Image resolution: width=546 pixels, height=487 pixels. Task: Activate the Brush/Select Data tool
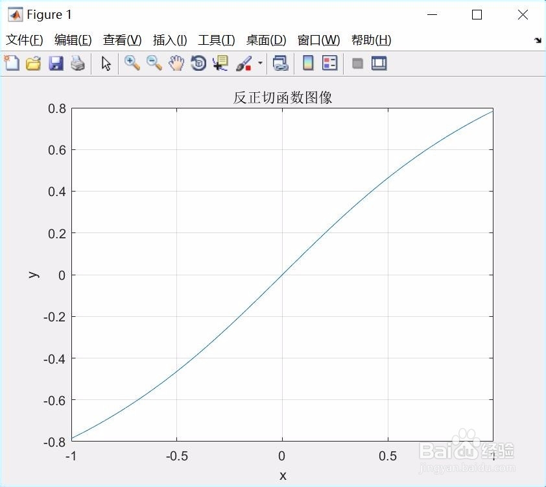tap(244, 64)
